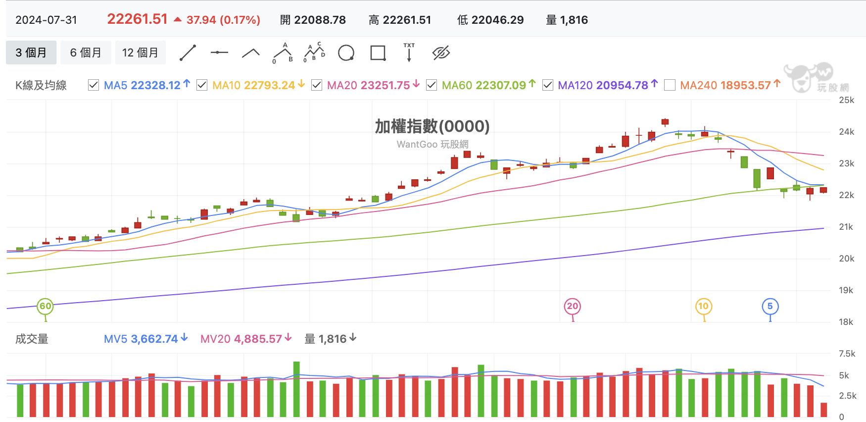Enable the MA240 moving average checkbox

pos(670,85)
